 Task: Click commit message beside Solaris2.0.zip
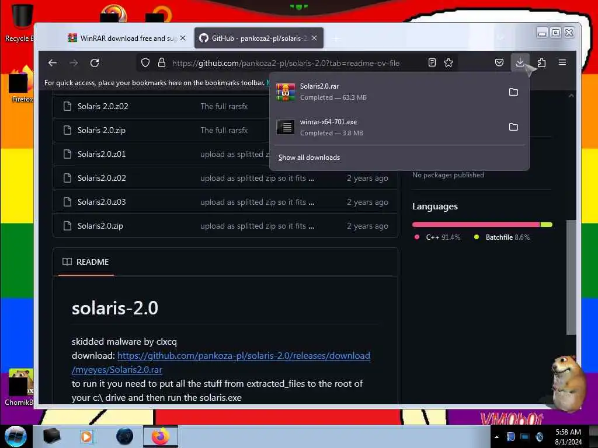tap(257, 226)
